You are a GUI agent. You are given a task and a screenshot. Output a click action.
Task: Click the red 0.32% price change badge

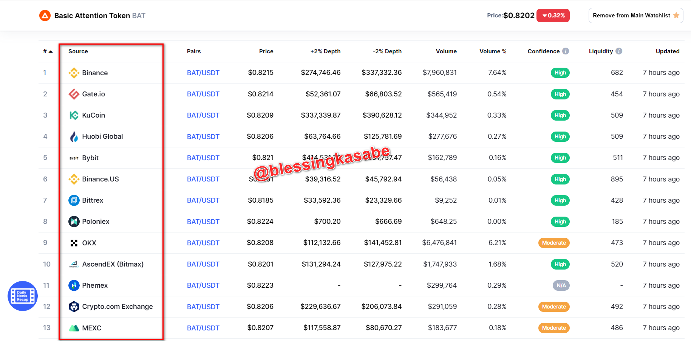coord(553,15)
